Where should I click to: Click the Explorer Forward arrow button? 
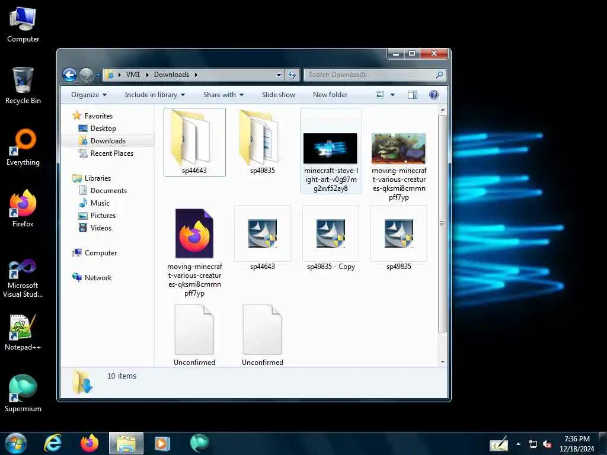[86, 75]
